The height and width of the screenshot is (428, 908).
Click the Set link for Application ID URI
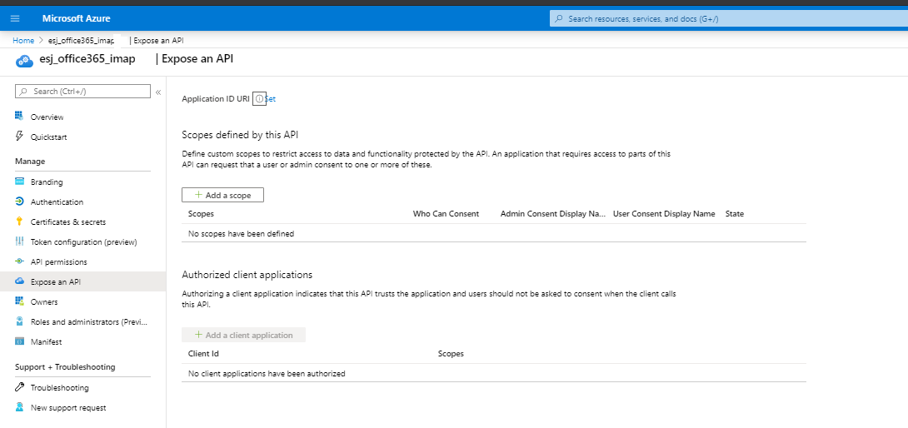(271, 98)
